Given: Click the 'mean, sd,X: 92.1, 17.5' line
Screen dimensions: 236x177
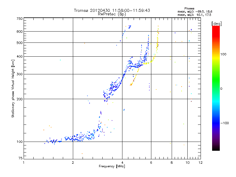Looking at the screenshot, I should click(194, 15).
